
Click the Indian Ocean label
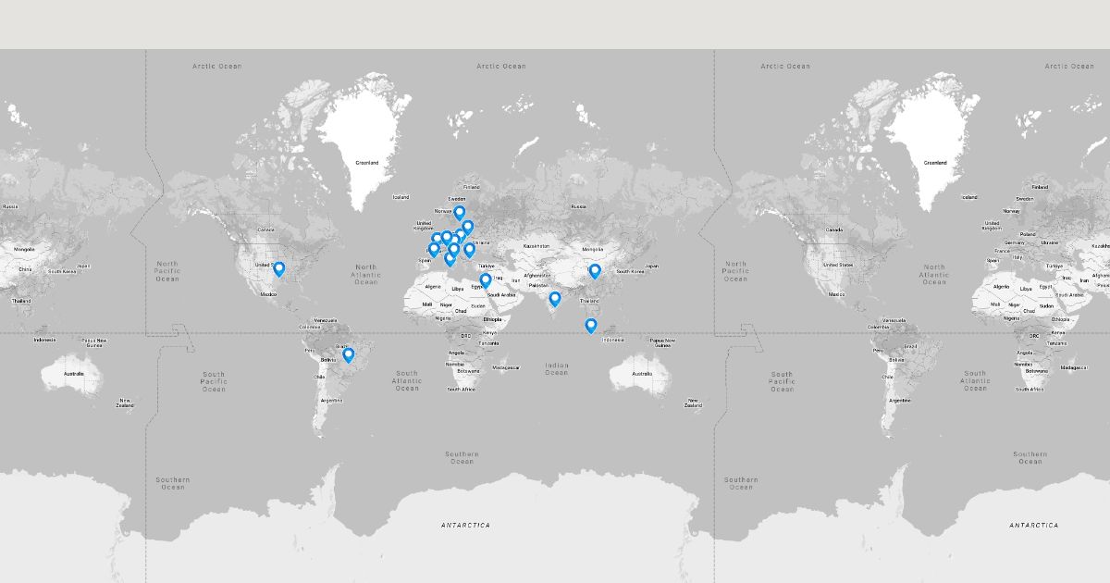click(556, 368)
